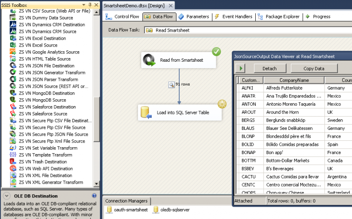Close the SmartsheetDemo.dtsx design tab
This screenshot has height=219, width=352.
pos(170,5)
